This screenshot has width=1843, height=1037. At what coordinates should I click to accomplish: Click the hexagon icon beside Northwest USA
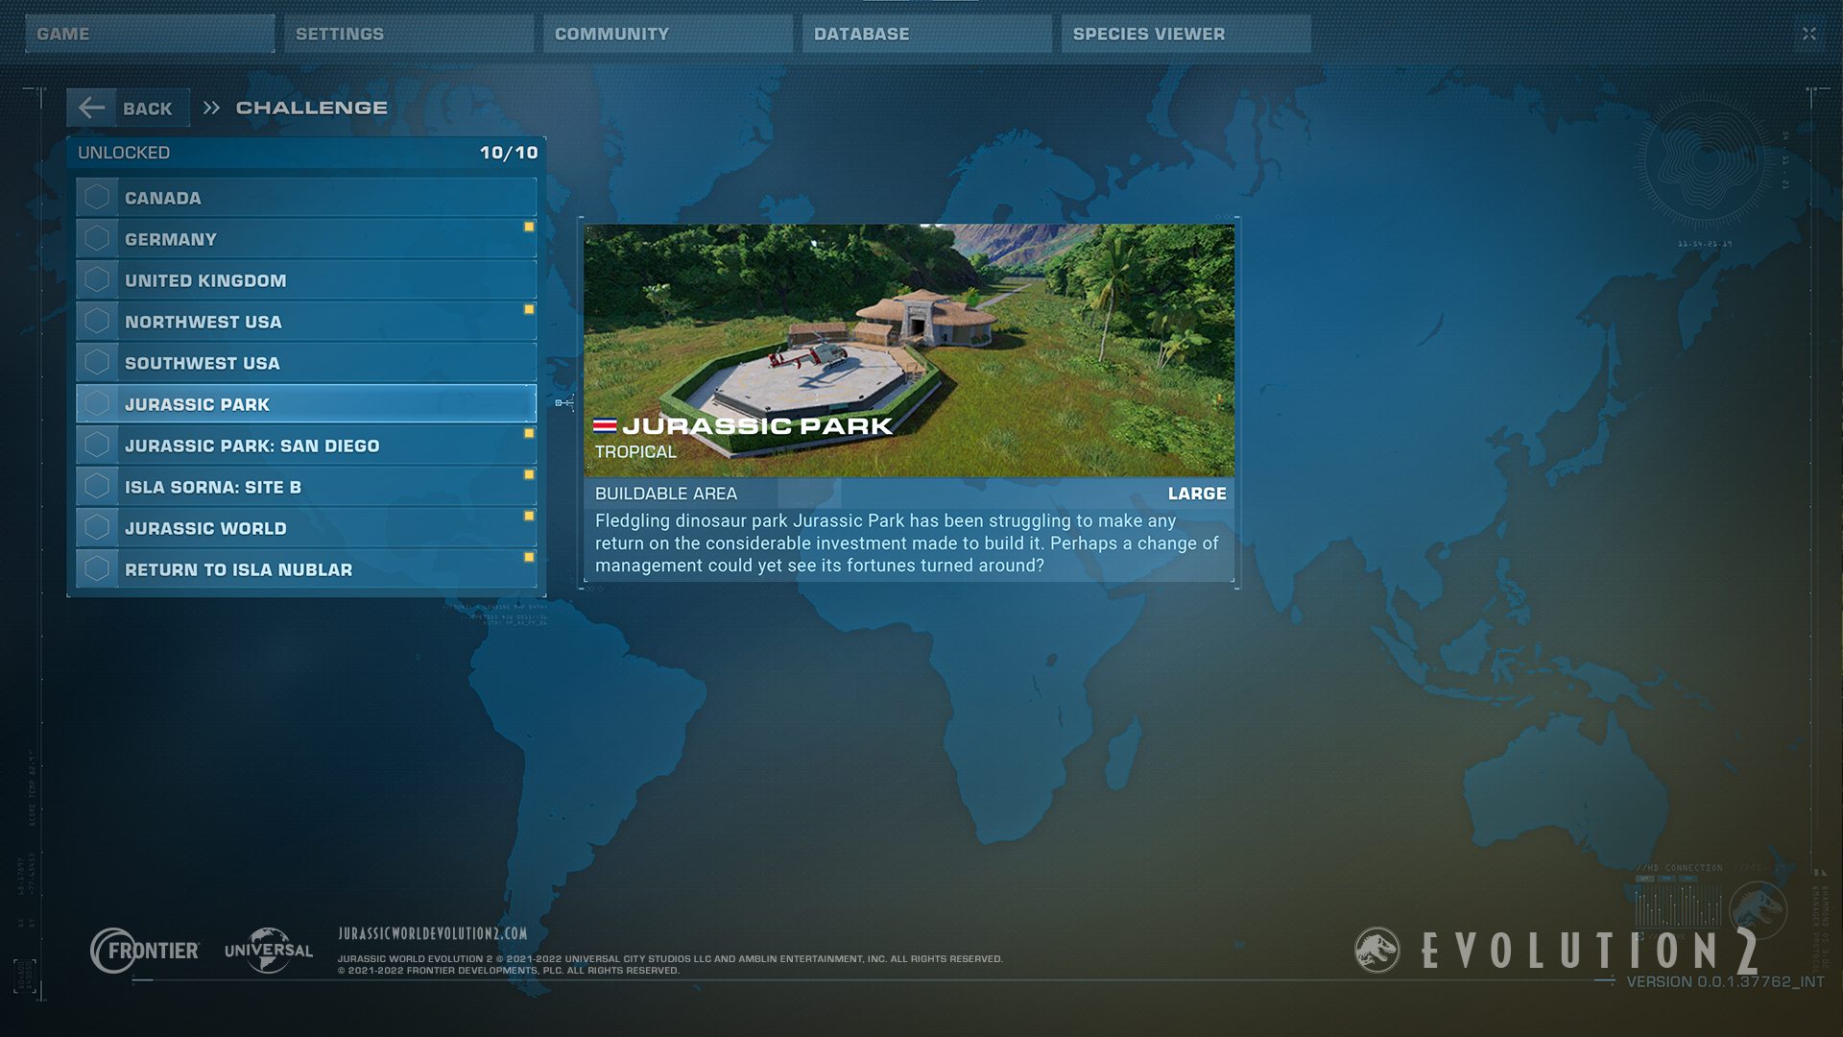[97, 321]
